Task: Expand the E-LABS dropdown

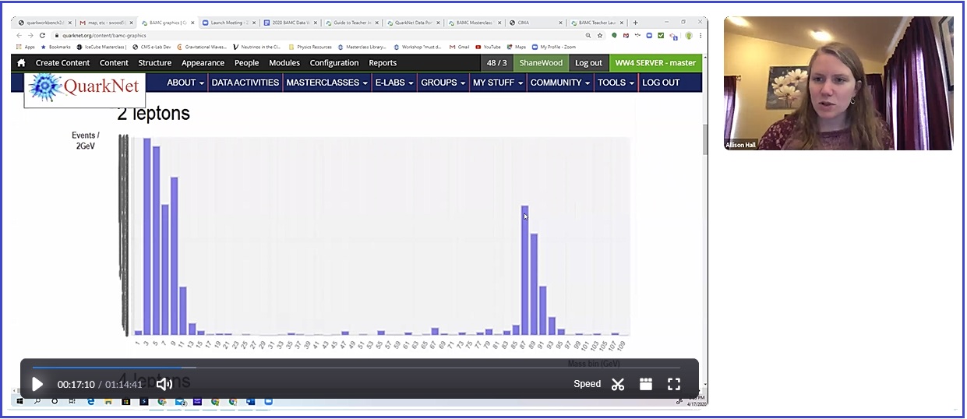Action: (395, 83)
